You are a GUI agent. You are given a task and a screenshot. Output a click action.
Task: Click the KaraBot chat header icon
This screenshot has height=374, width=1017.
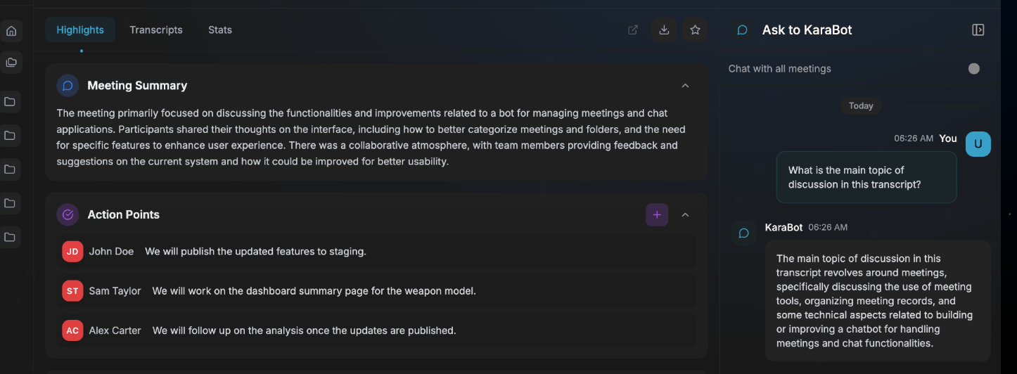click(742, 30)
